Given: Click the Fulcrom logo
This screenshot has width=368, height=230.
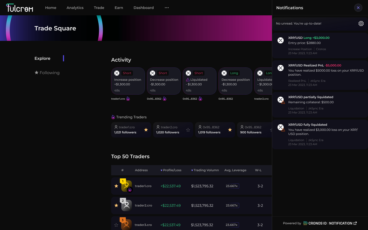Looking at the screenshot, I should pyautogui.click(x=20, y=8).
